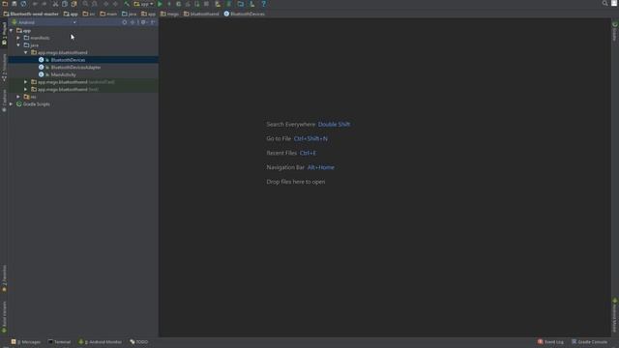
Task: Open the Event Log tab
Action: [550, 342]
